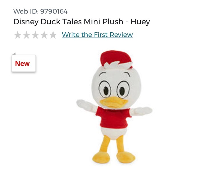Click the Web ID number 9790164
The width and height of the screenshot is (206, 175).
[x=54, y=11]
